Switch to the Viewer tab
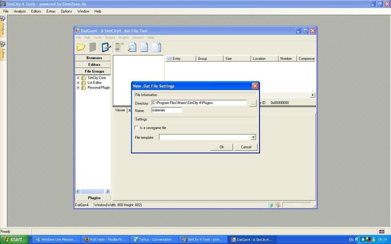Image resolution: width=391 pixels, height=244 pixels. click(x=120, y=110)
